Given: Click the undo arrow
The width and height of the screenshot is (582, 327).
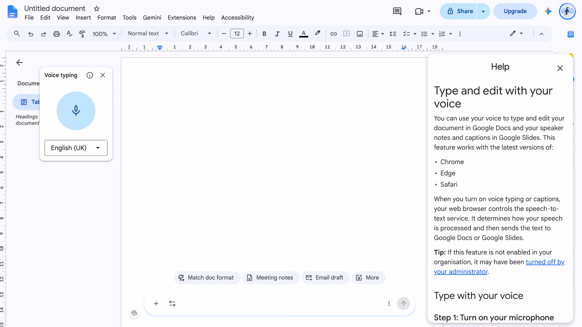Looking at the screenshot, I should tap(31, 34).
